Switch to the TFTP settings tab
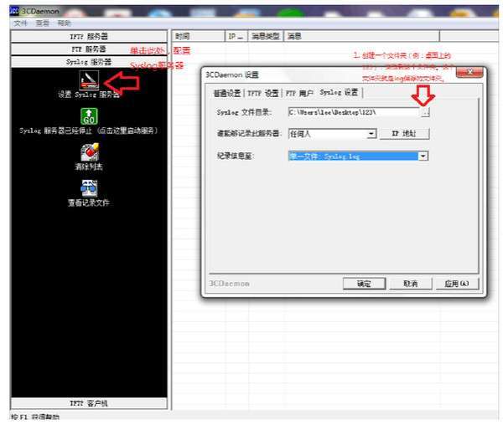This screenshot has height=425, width=503. [x=263, y=93]
